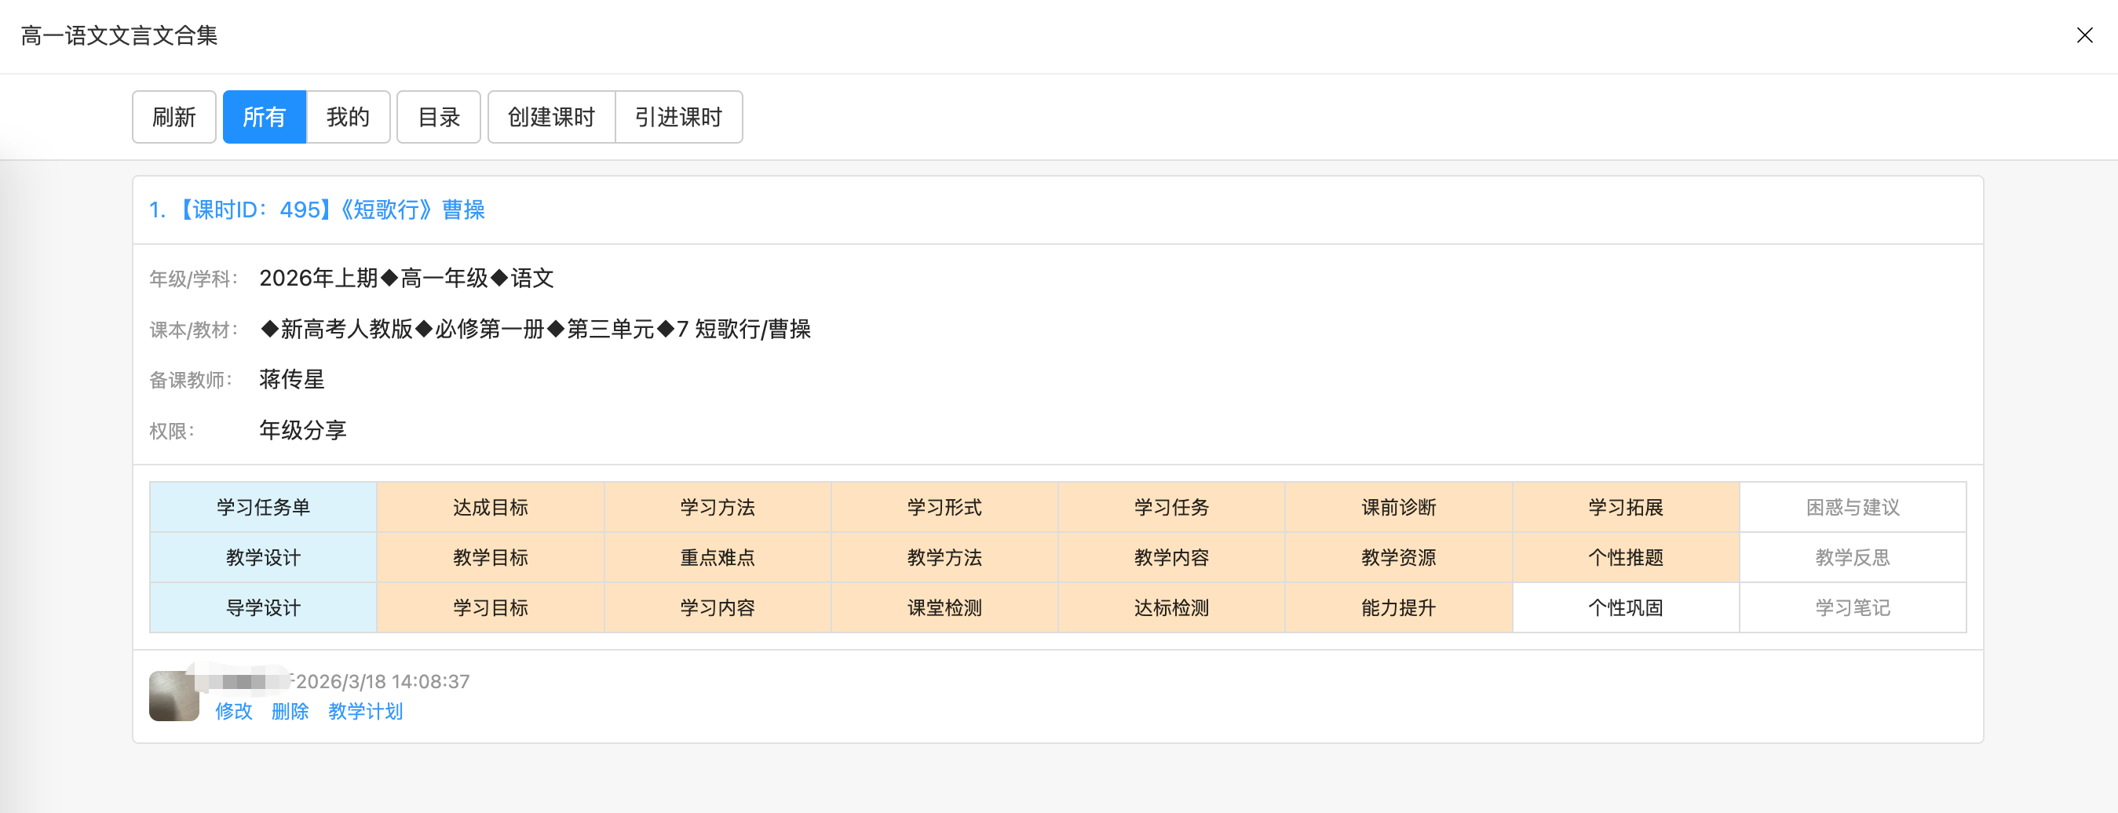Click the 修改 link
2118x813 pixels.
[x=233, y=711]
